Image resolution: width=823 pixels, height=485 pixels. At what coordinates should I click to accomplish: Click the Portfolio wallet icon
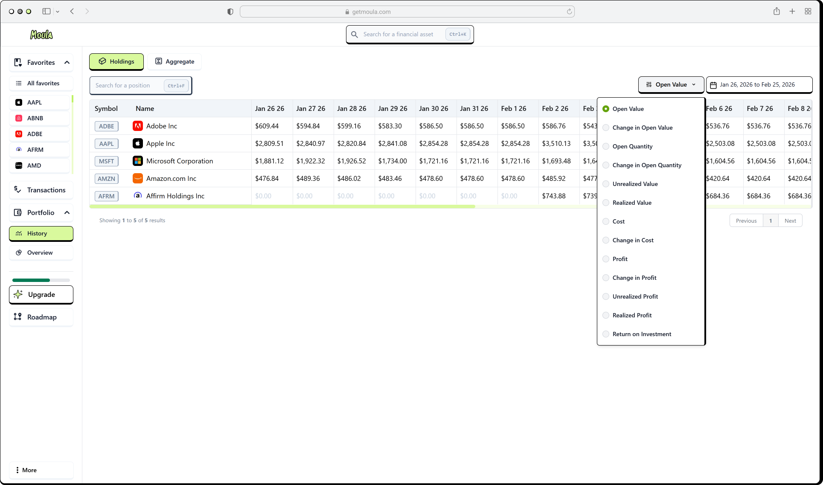18,212
